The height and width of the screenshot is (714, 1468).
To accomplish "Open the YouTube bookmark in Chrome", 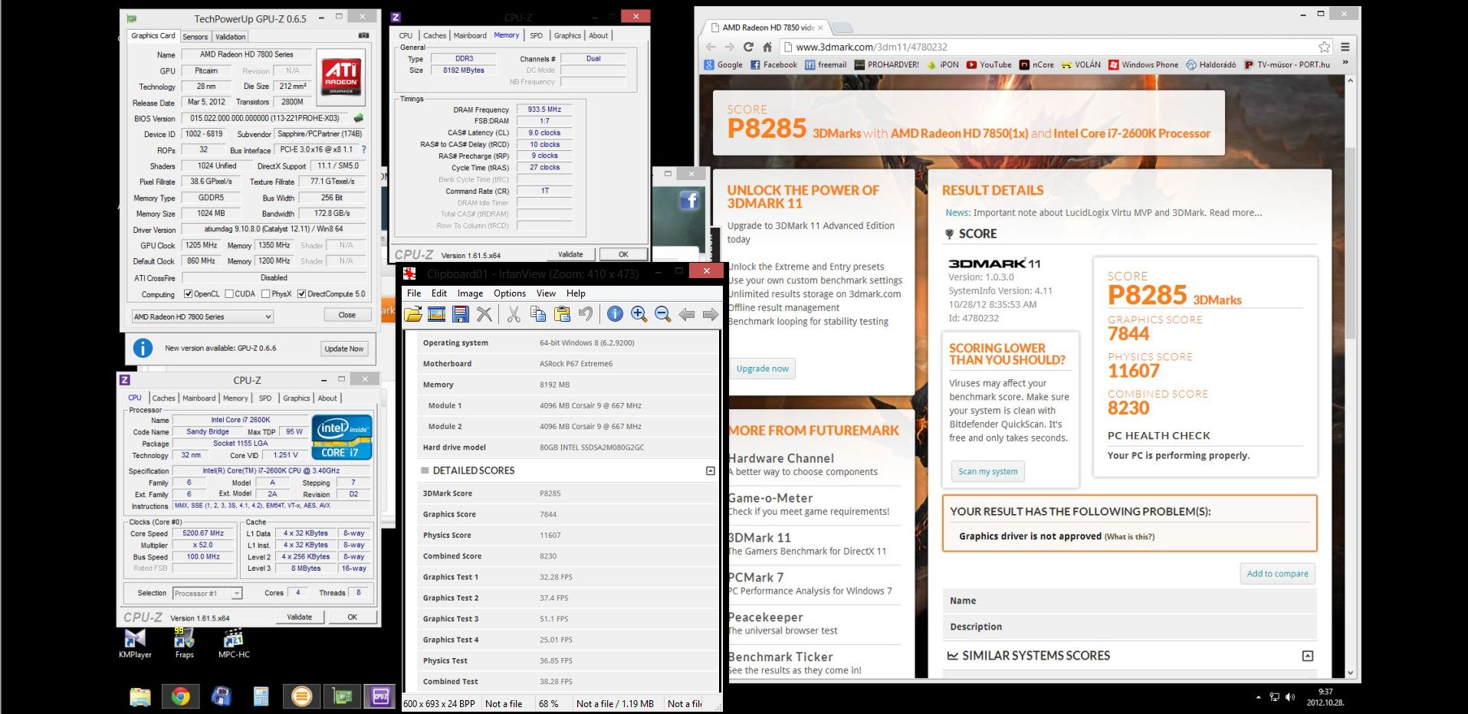I will click(989, 65).
